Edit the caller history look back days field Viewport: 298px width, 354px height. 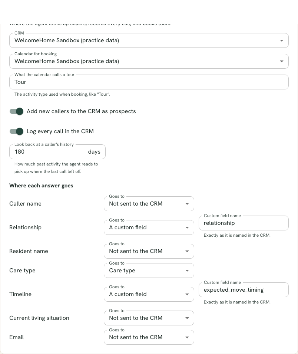tap(57, 152)
